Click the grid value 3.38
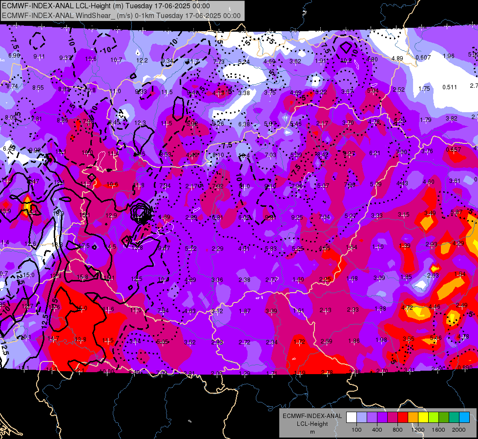 pos(244,93)
